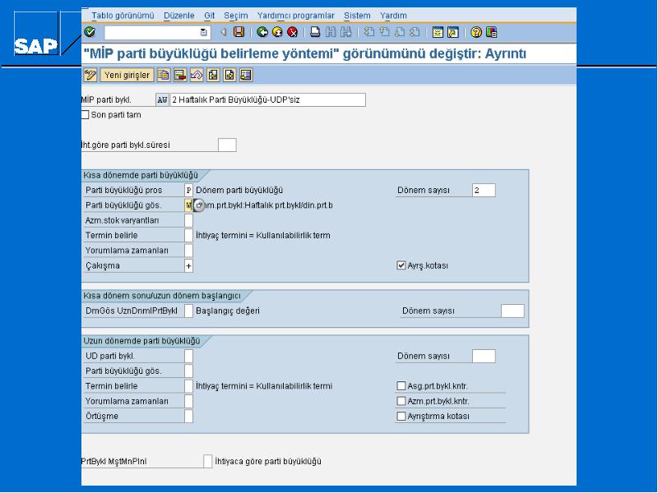Click the 'İhtiyaca göre parti büyüklüğü' text
Viewport: 658px width, 493px height.
coord(268,462)
